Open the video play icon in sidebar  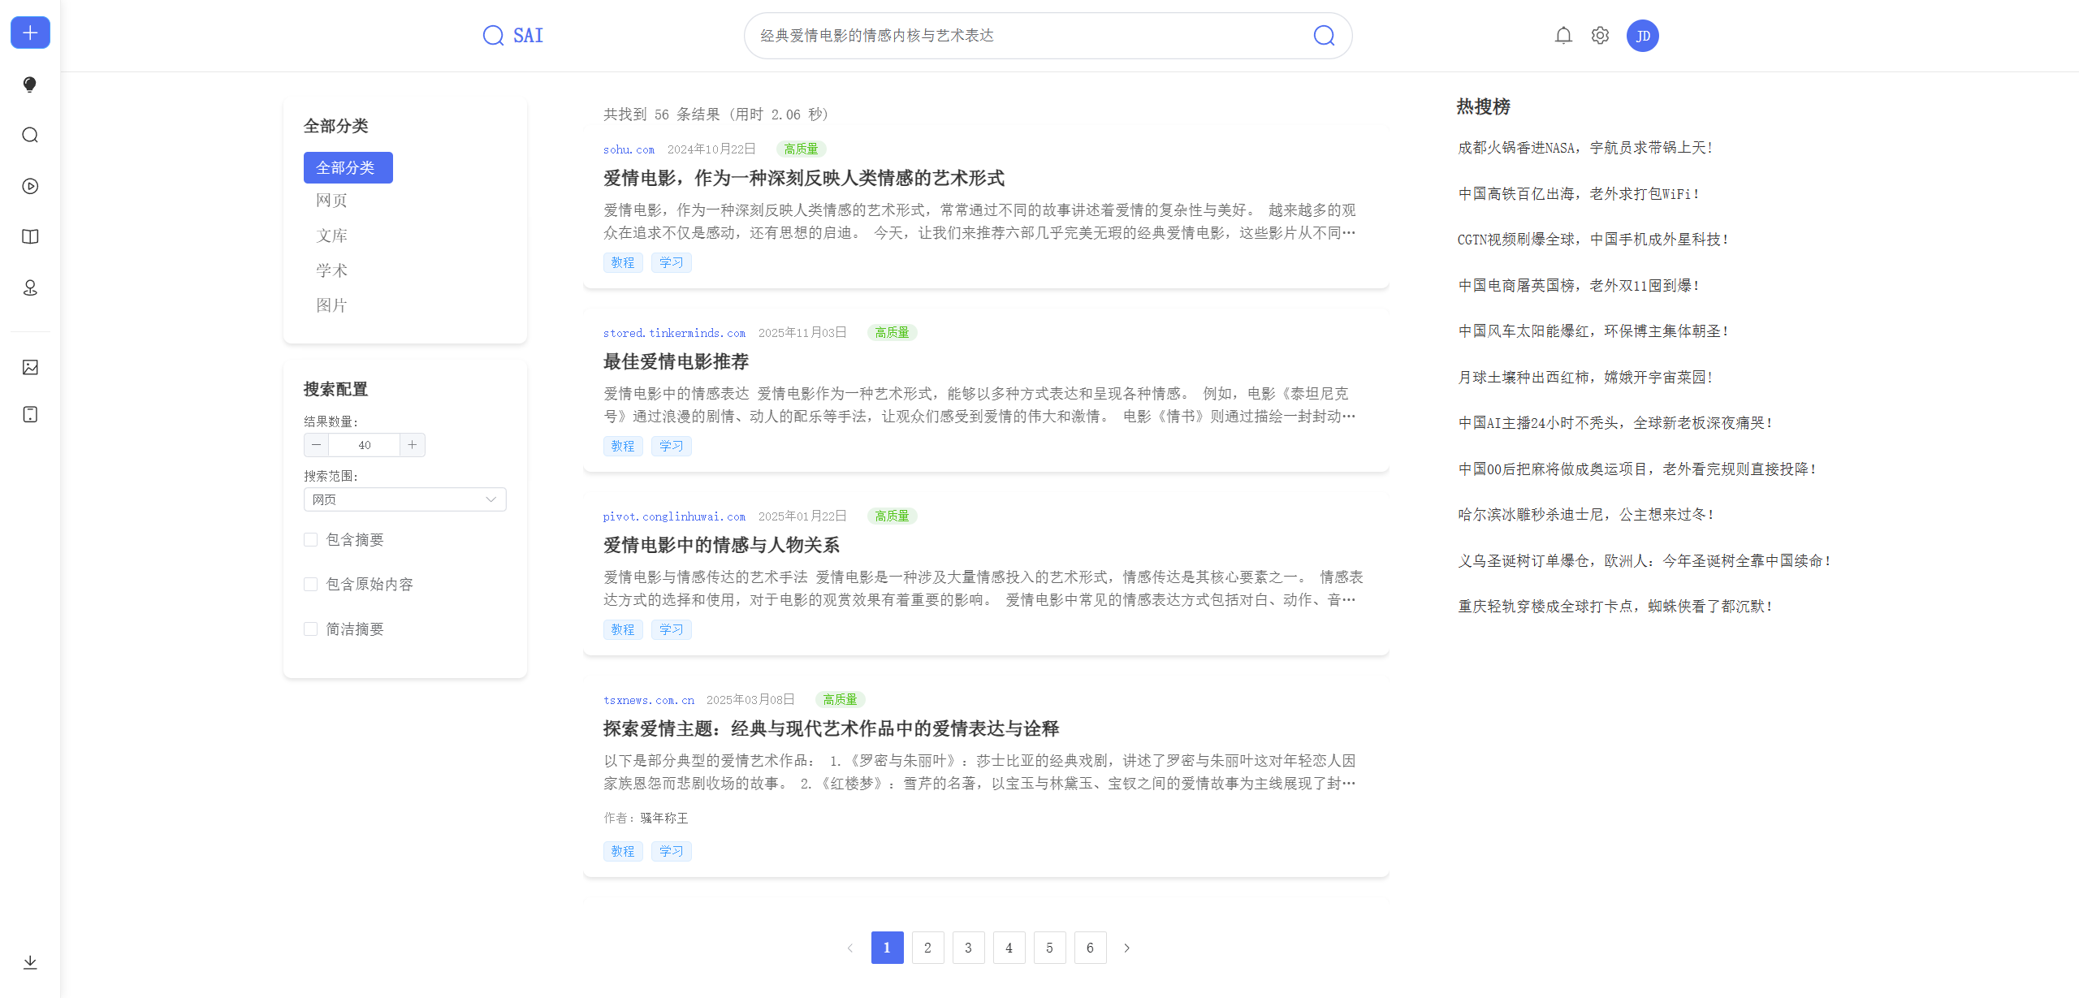pos(30,186)
